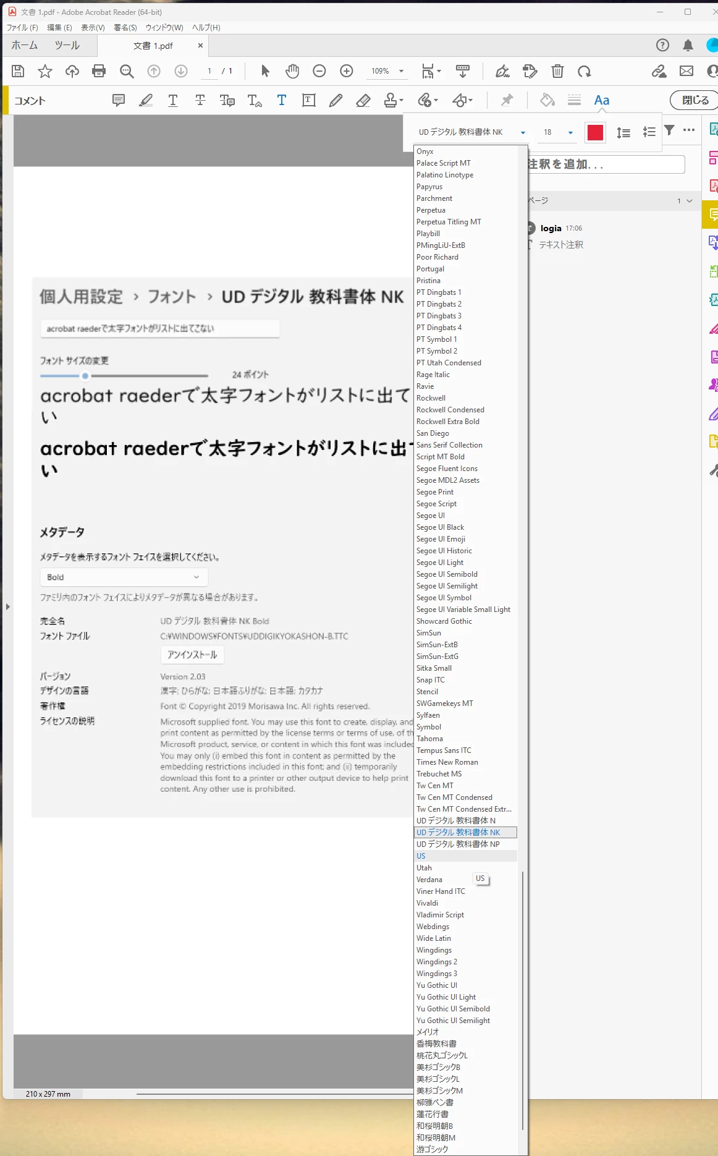Switch to the ツール tab
Viewport: 718px width, 1156px height.
(x=67, y=45)
